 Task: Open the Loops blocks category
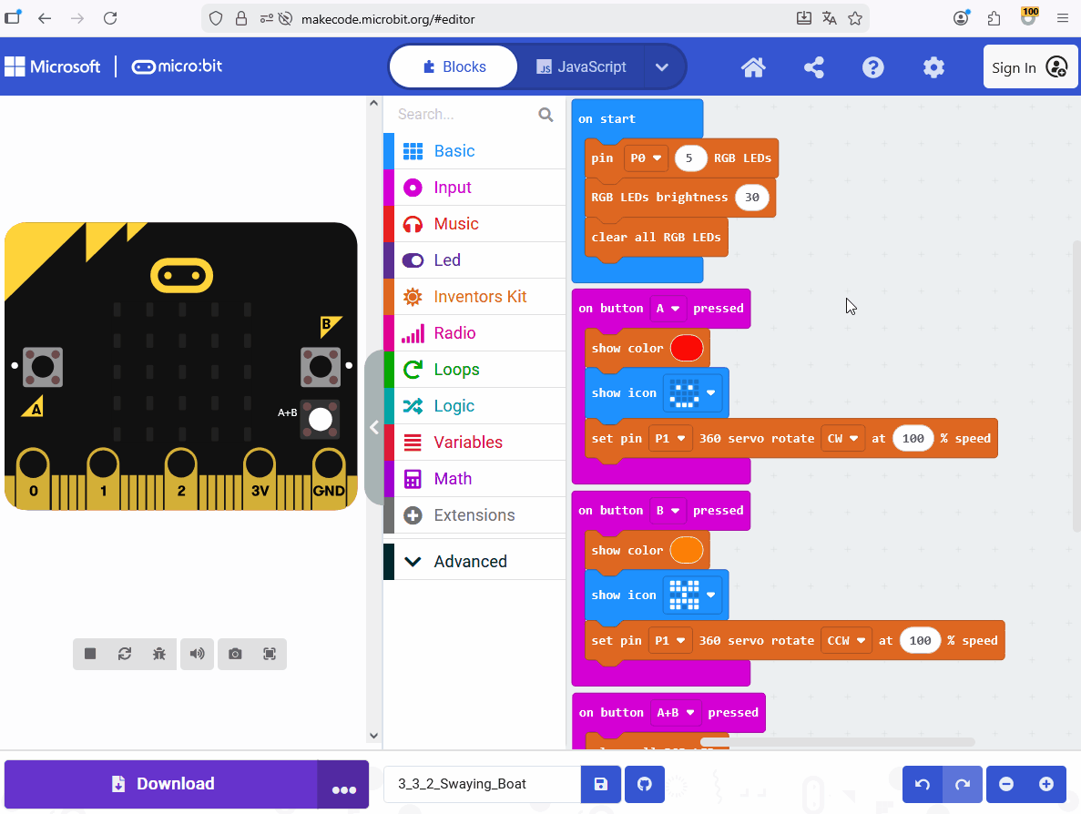[474, 370]
